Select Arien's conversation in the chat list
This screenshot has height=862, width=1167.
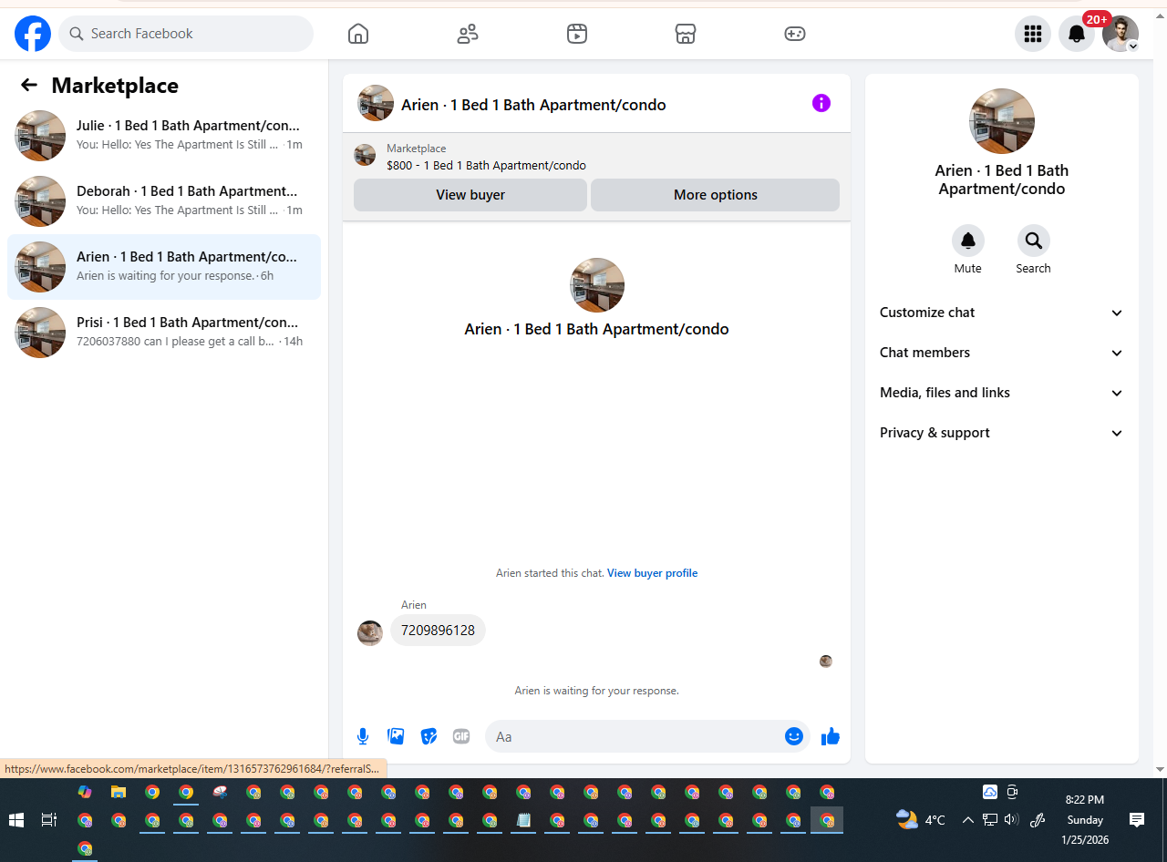click(164, 267)
